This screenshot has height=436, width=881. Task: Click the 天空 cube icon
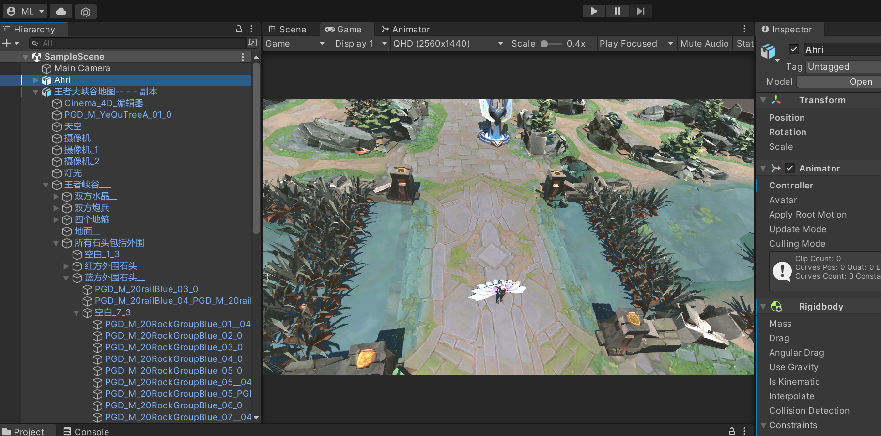(x=57, y=127)
